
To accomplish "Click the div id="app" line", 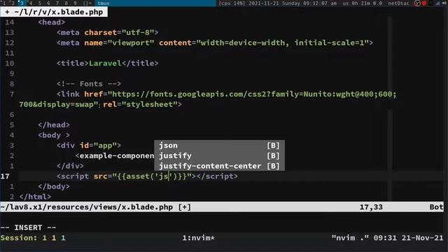I will 89,146.
